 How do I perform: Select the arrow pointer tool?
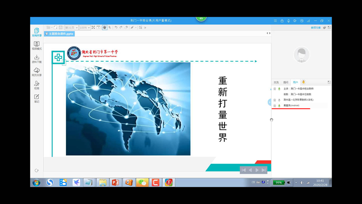pos(110,28)
